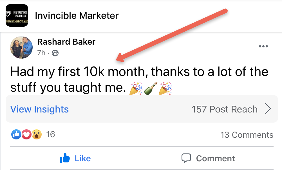Click the blue thumbs-up Like icon
282x170 pixels.
tap(64, 158)
